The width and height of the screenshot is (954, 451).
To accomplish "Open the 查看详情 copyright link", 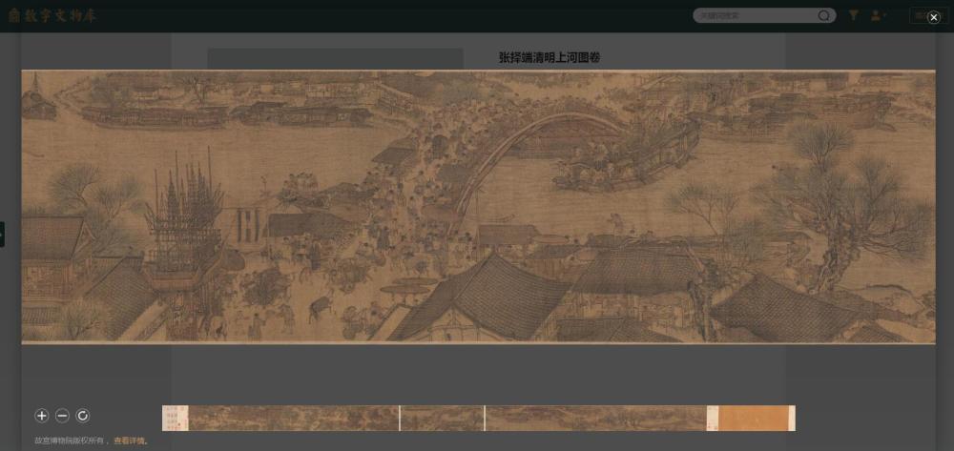I will (x=129, y=441).
